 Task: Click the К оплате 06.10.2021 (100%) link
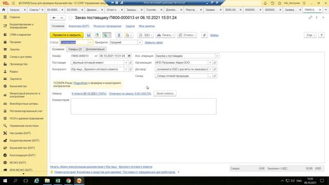[89, 94]
